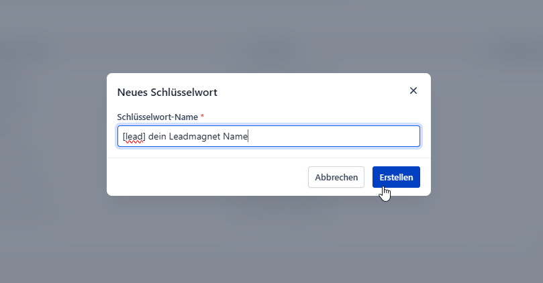This screenshot has width=543, height=283.
Task: Place cursor on the underlined word [lead]
Action: click(134, 137)
